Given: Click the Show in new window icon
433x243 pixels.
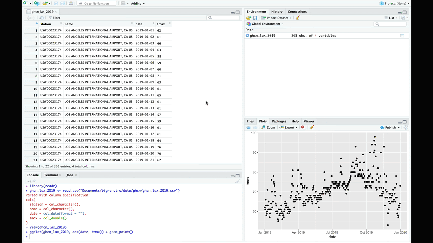Looking at the screenshot, I should pos(41,18).
